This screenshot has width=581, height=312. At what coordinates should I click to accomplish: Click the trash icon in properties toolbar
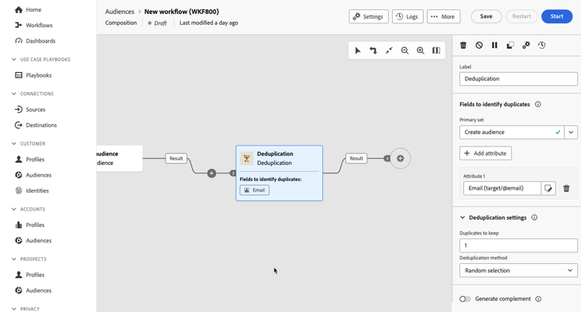coord(463,45)
